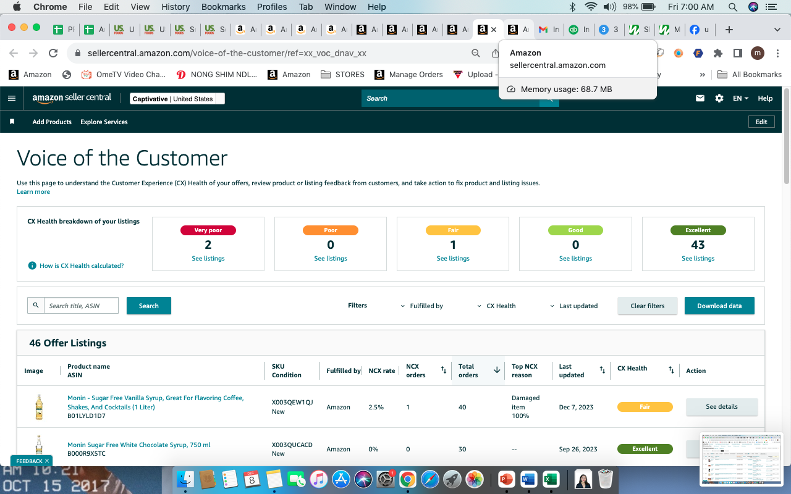This screenshot has width=791, height=494.
Task: Click the Search title, ASIN input field
Action: (x=81, y=306)
